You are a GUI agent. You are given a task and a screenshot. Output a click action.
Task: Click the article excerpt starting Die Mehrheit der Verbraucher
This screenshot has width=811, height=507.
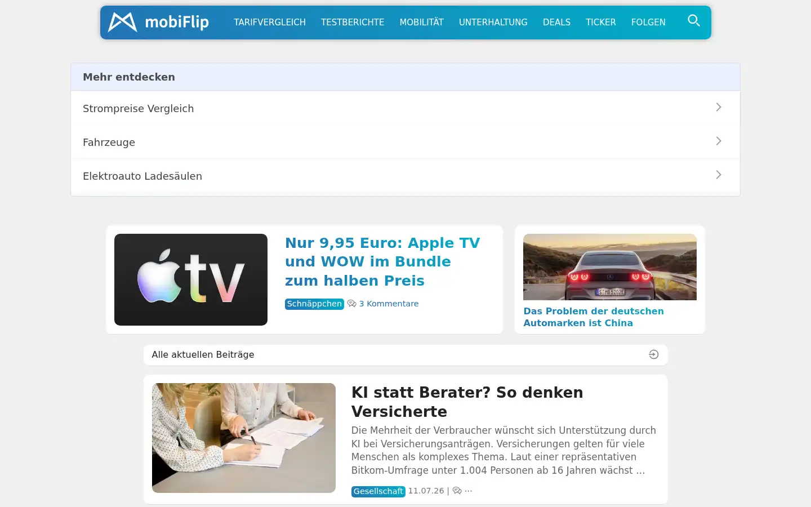[504, 450]
